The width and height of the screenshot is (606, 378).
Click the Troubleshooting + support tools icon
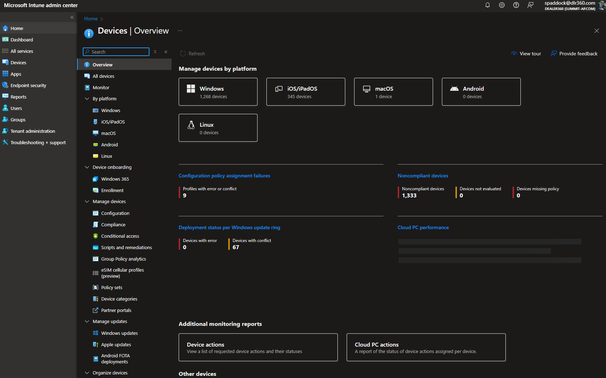(5, 142)
